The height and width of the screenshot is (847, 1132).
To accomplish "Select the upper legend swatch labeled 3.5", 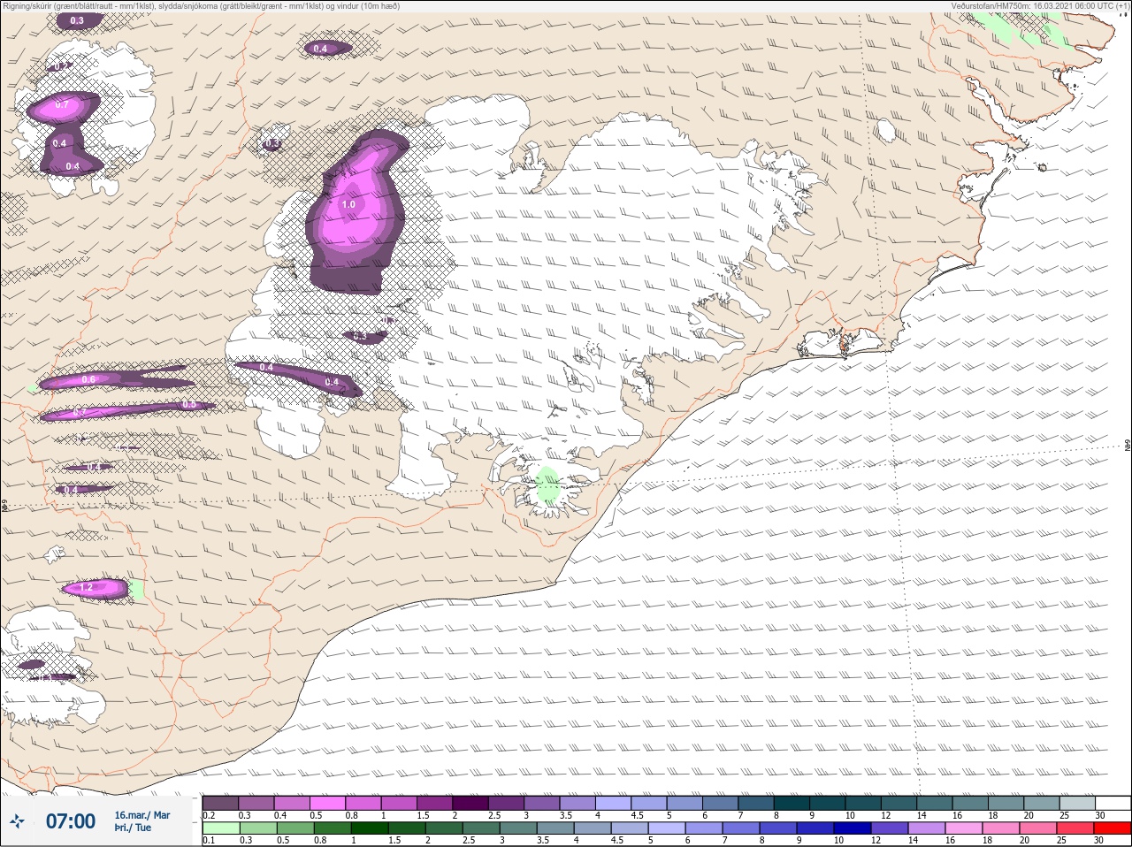I will (x=579, y=803).
